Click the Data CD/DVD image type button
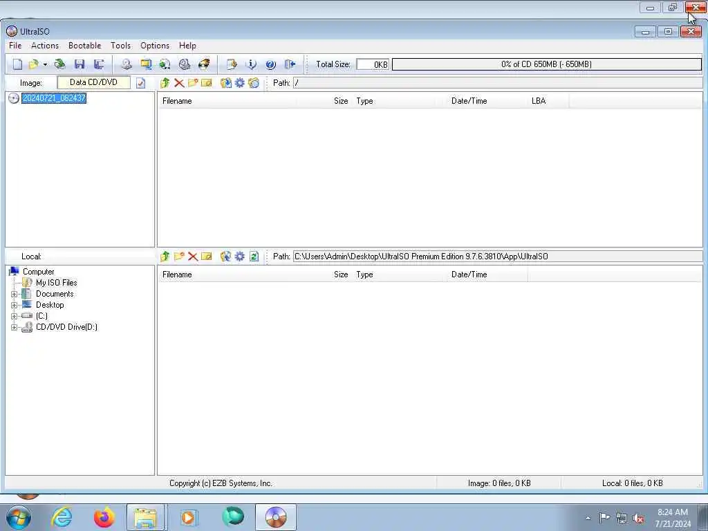 click(93, 83)
